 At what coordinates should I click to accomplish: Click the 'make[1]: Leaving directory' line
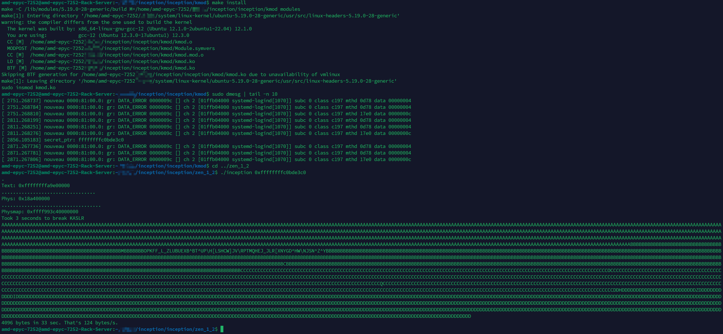pos(199,81)
